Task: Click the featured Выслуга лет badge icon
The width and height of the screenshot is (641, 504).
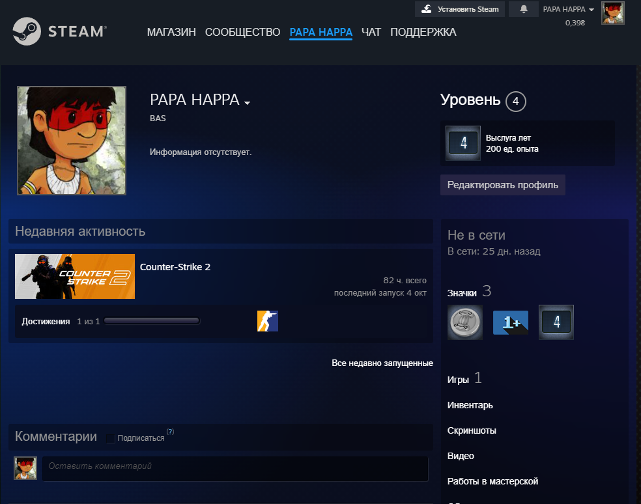Action: (x=463, y=143)
